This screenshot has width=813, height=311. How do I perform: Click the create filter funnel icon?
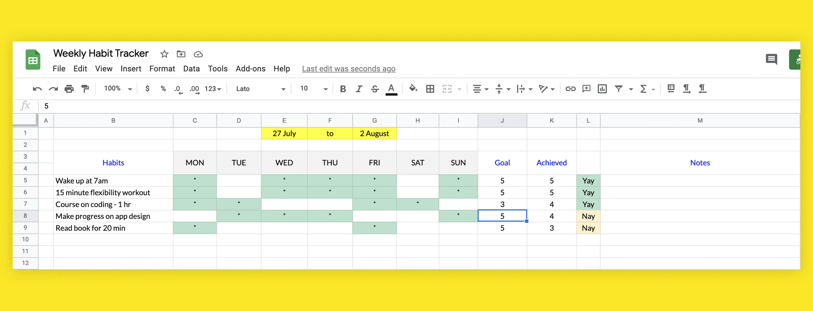click(618, 89)
